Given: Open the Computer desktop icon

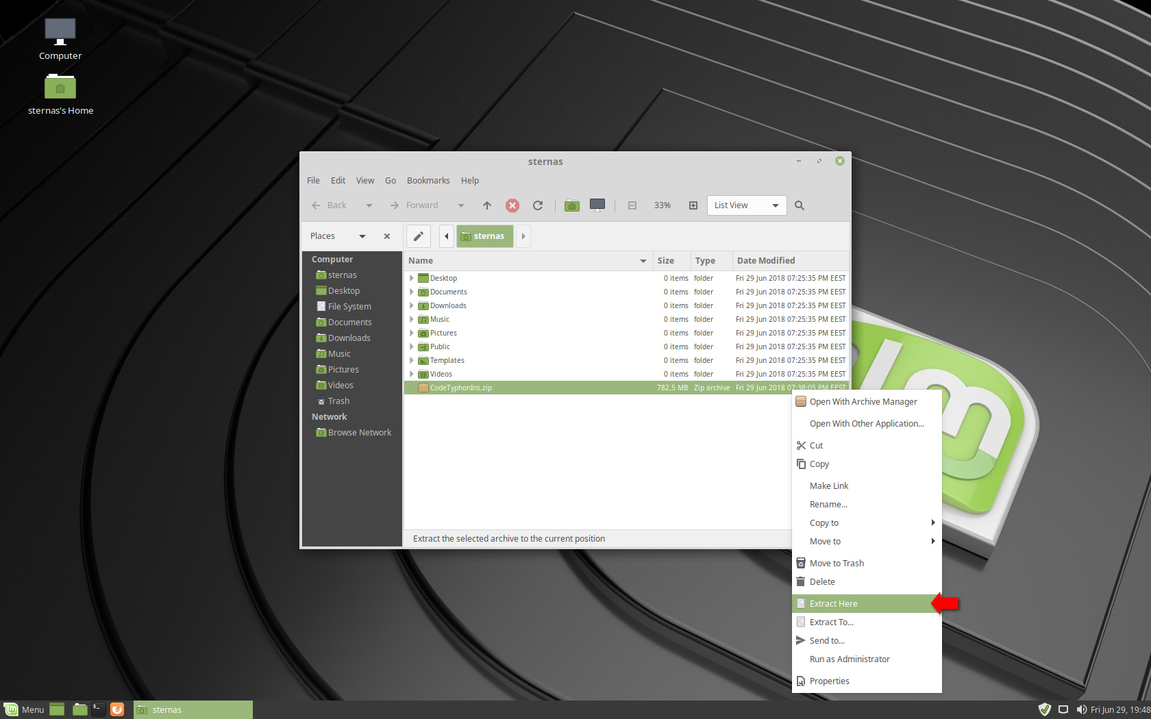Looking at the screenshot, I should (x=60, y=39).
